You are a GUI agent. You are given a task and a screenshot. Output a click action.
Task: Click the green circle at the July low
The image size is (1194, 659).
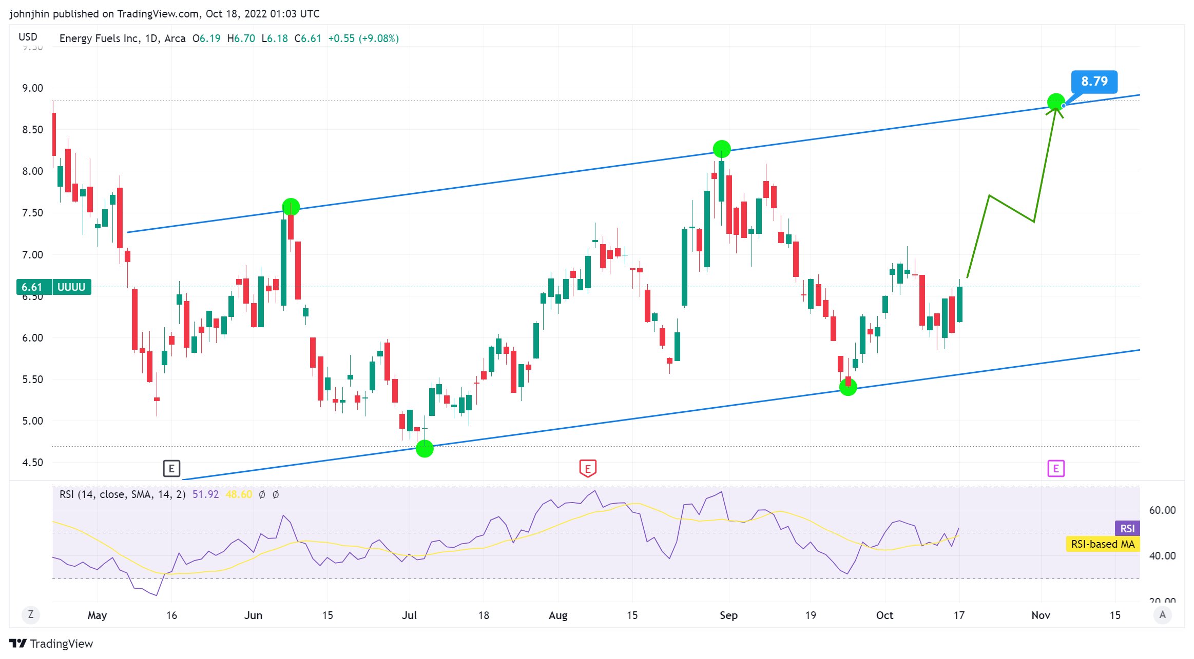pyautogui.click(x=425, y=449)
